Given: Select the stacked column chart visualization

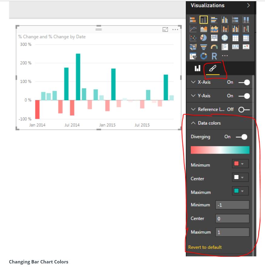Looking at the screenshot, I should (x=204, y=20).
